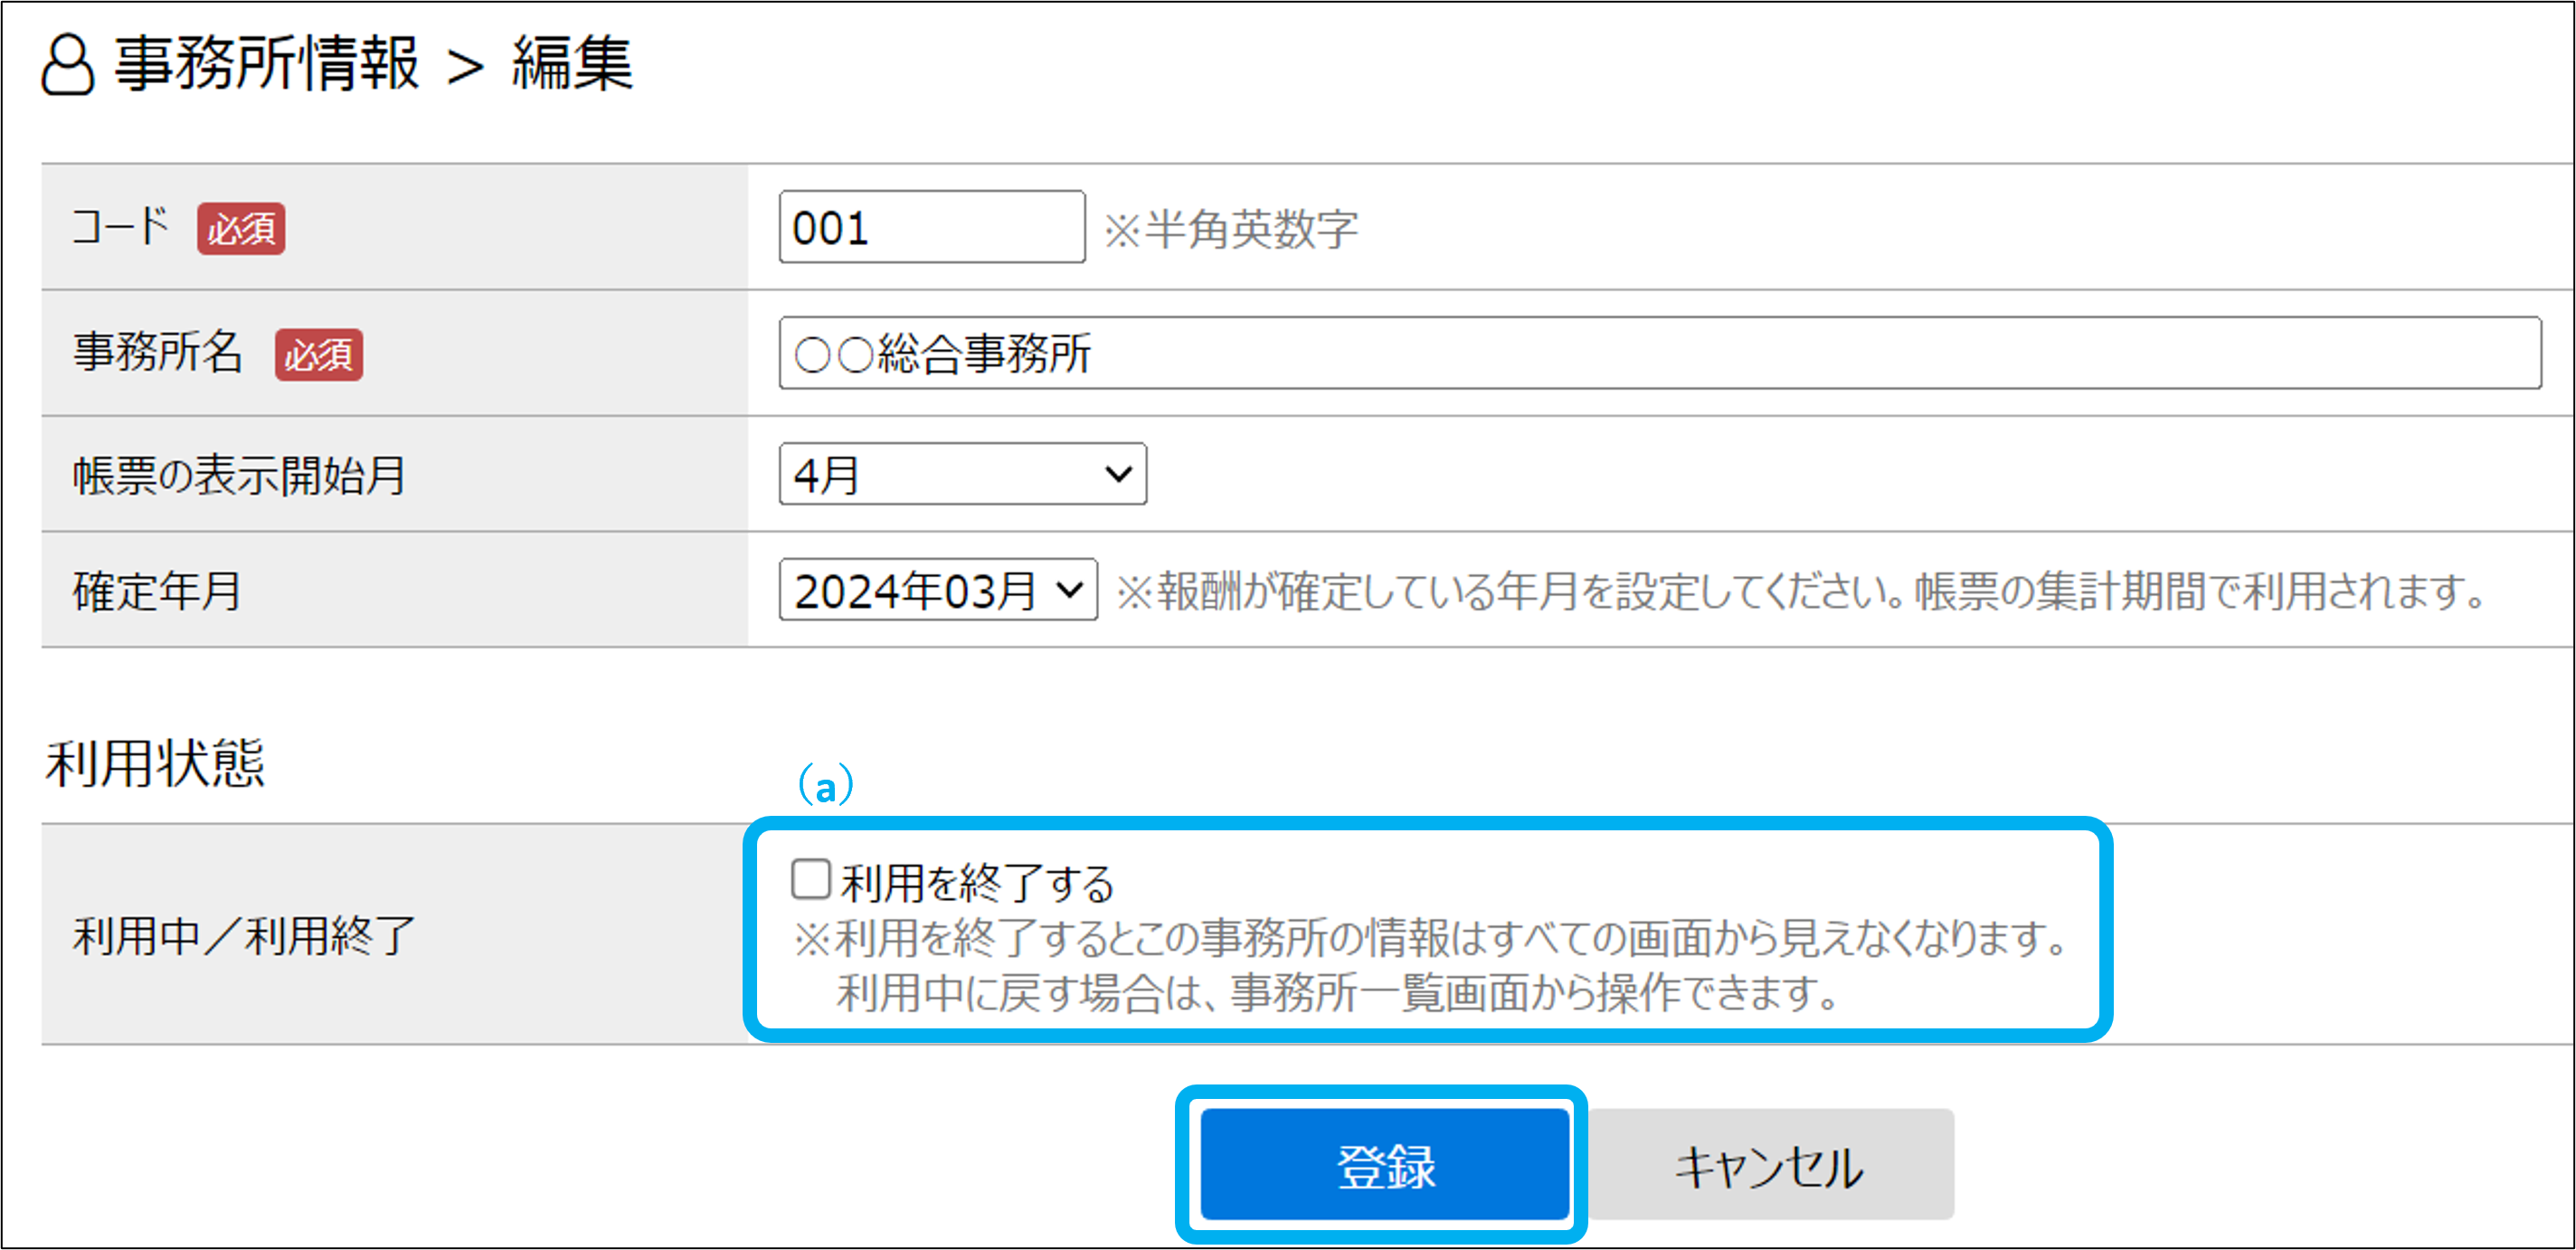
Task: Click the 確定年月 field label
Action: (x=157, y=591)
